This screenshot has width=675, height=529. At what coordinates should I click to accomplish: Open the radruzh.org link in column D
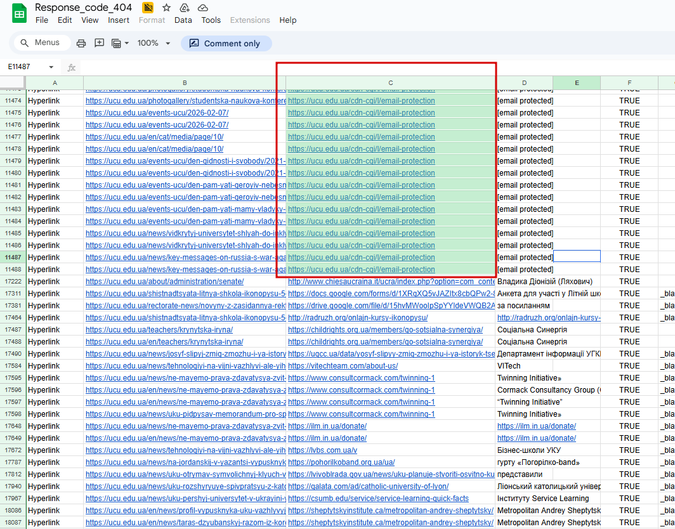coord(548,318)
